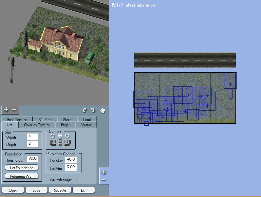Zoom out the lot plan view
This screenshot has width=261, height=197.
point(104,180)
